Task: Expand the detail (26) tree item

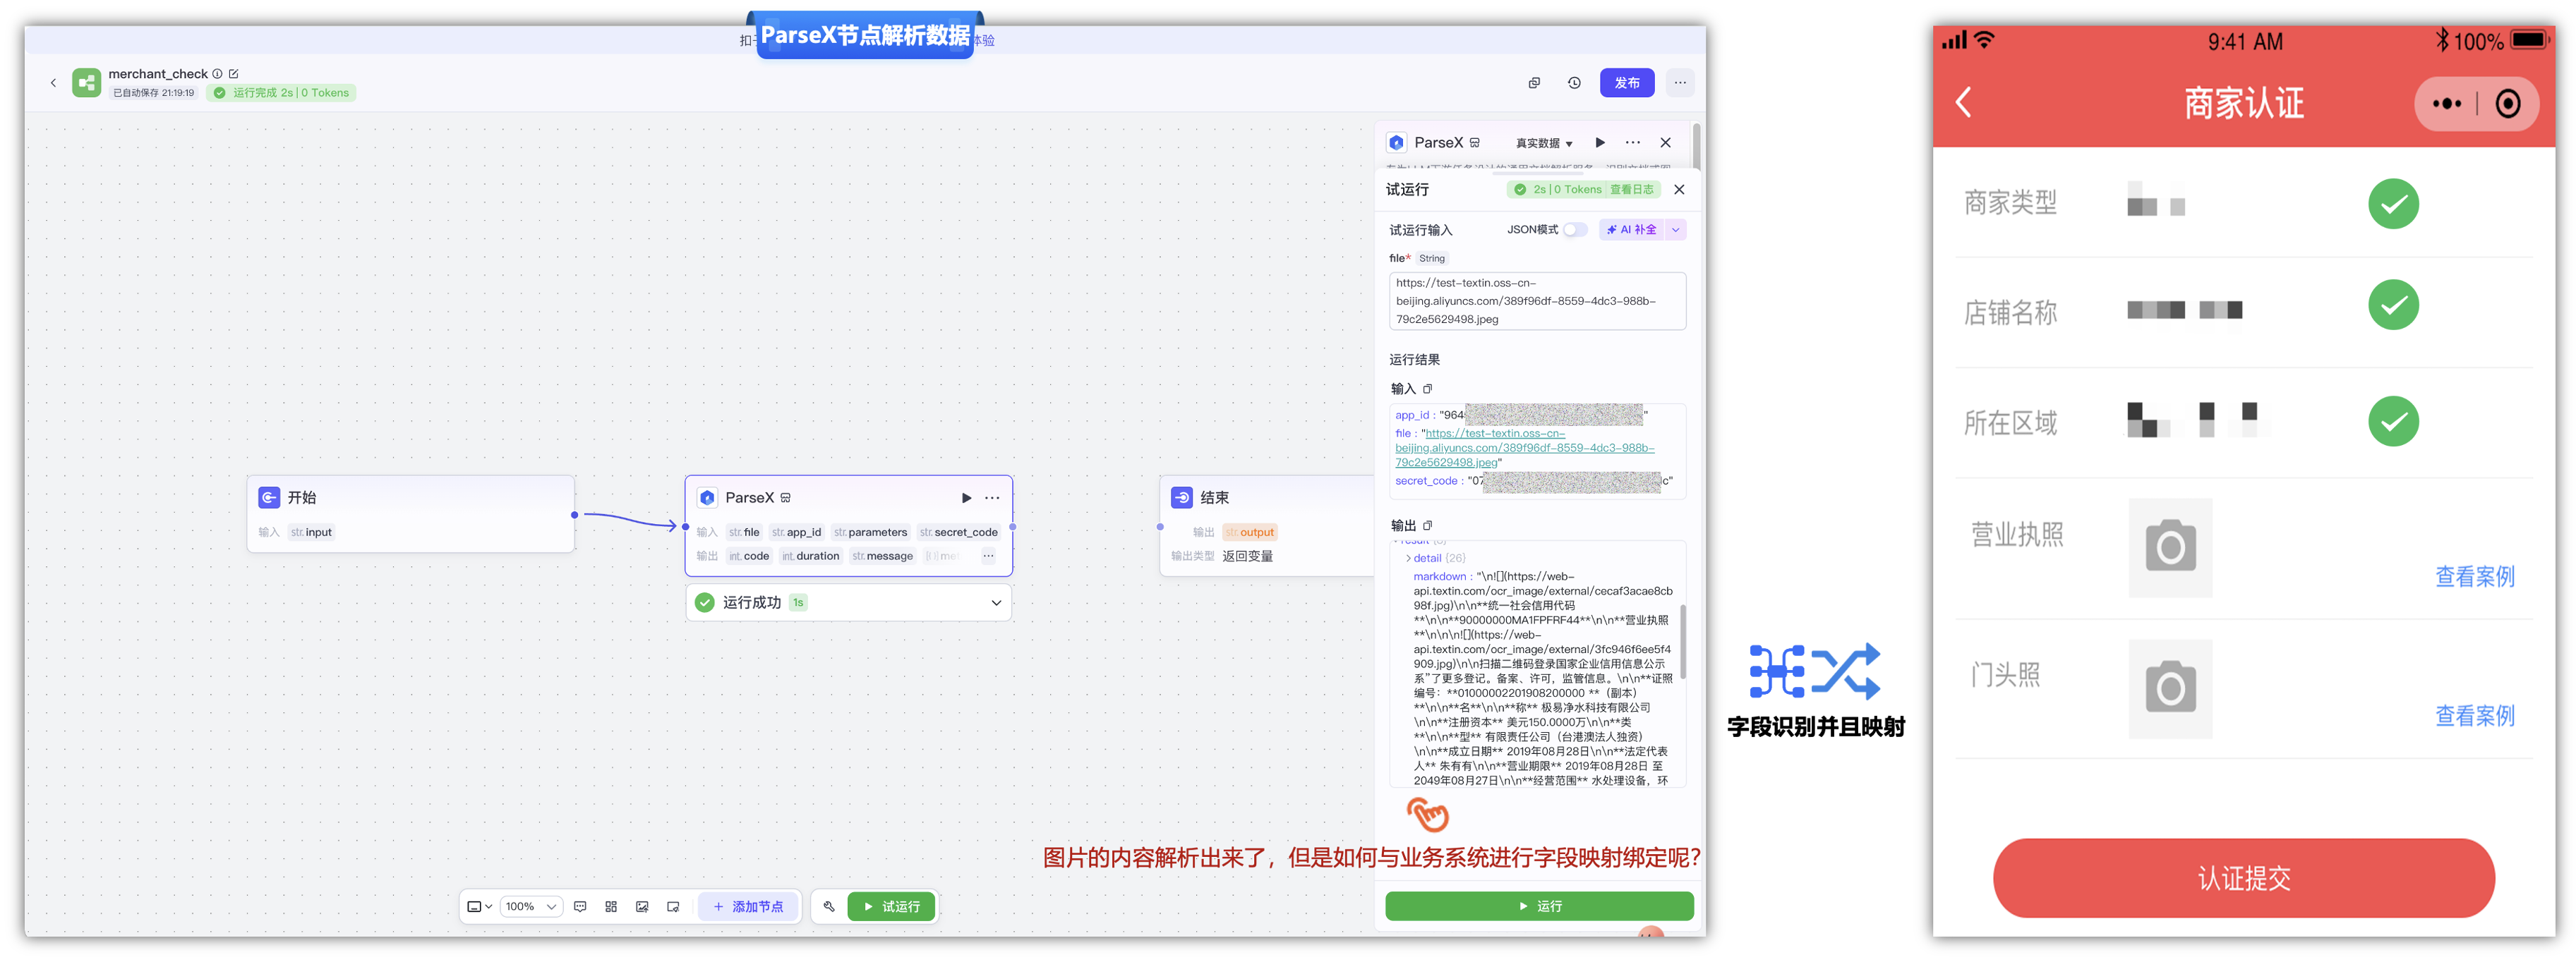Action: coord(1409,559)
